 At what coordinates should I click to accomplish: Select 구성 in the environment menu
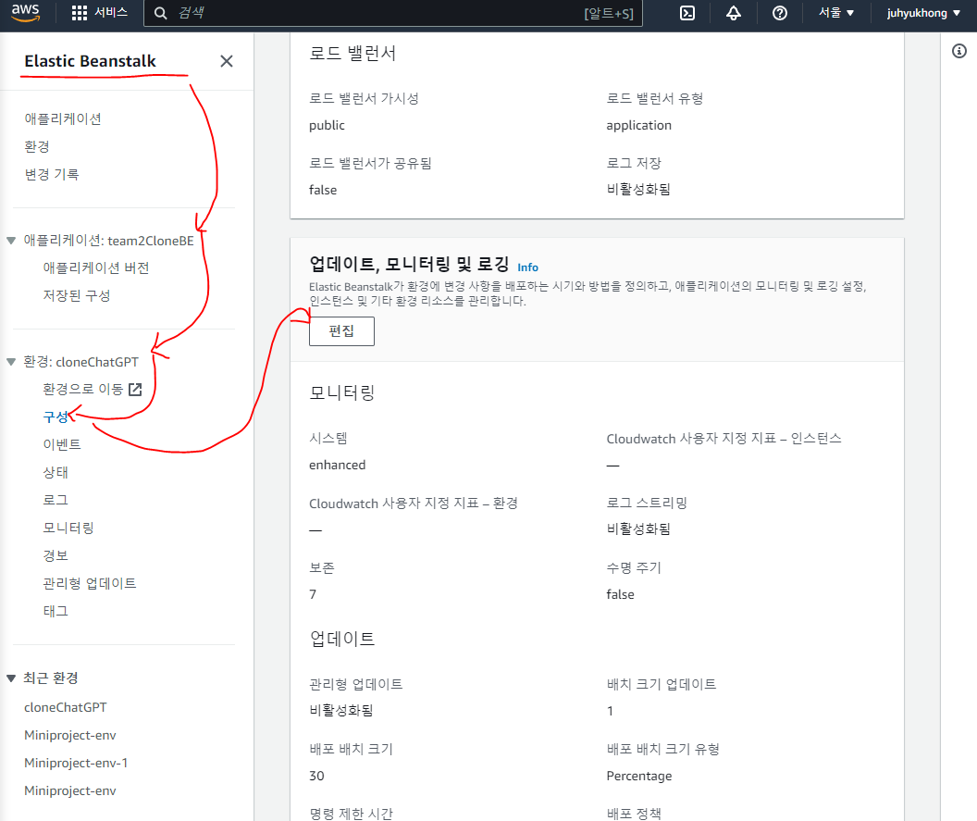click(x=56, y=417)
